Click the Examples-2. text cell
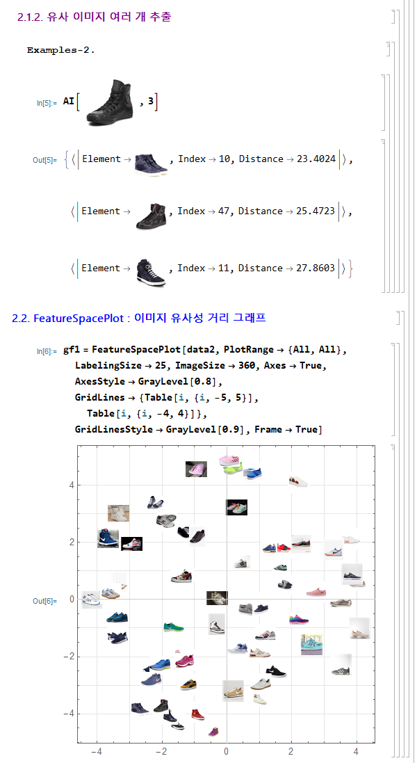417x763 pixels. (x=60, y=50)
